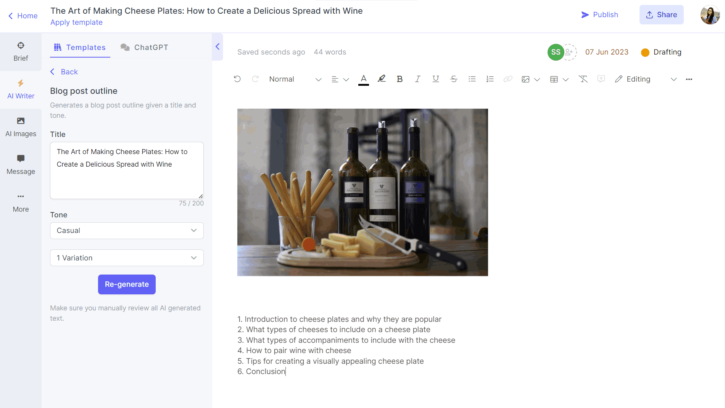The height and width of the screenshot is (408, 725).
Task: Open the Editing mode dropdown
Action: tap(646, 79)
